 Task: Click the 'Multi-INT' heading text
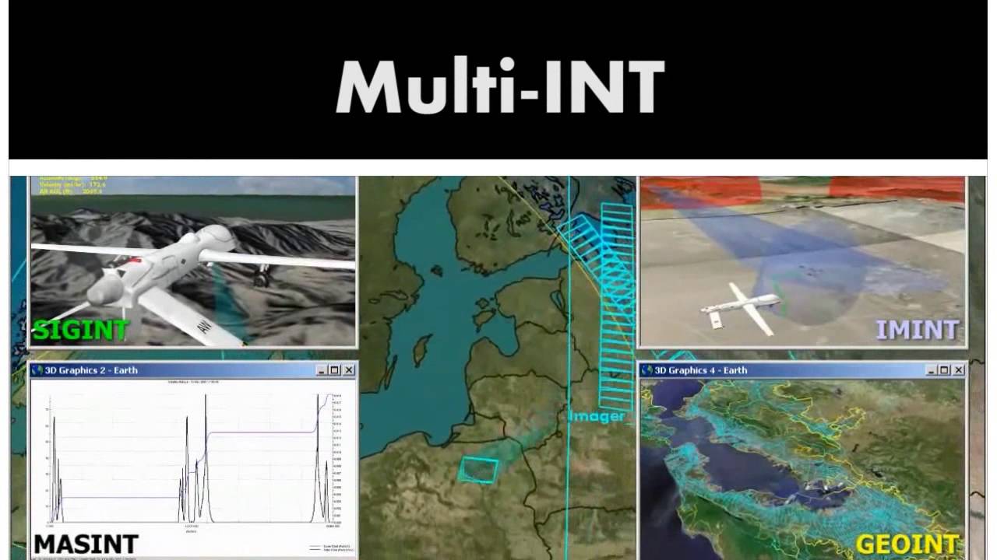click(500, 86)
